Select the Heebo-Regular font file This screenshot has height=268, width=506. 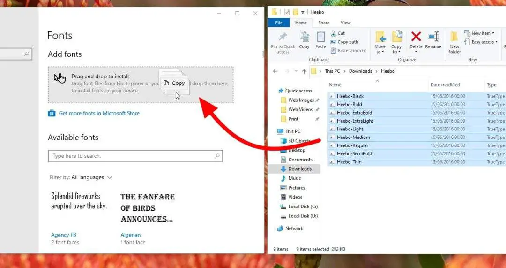352,145
